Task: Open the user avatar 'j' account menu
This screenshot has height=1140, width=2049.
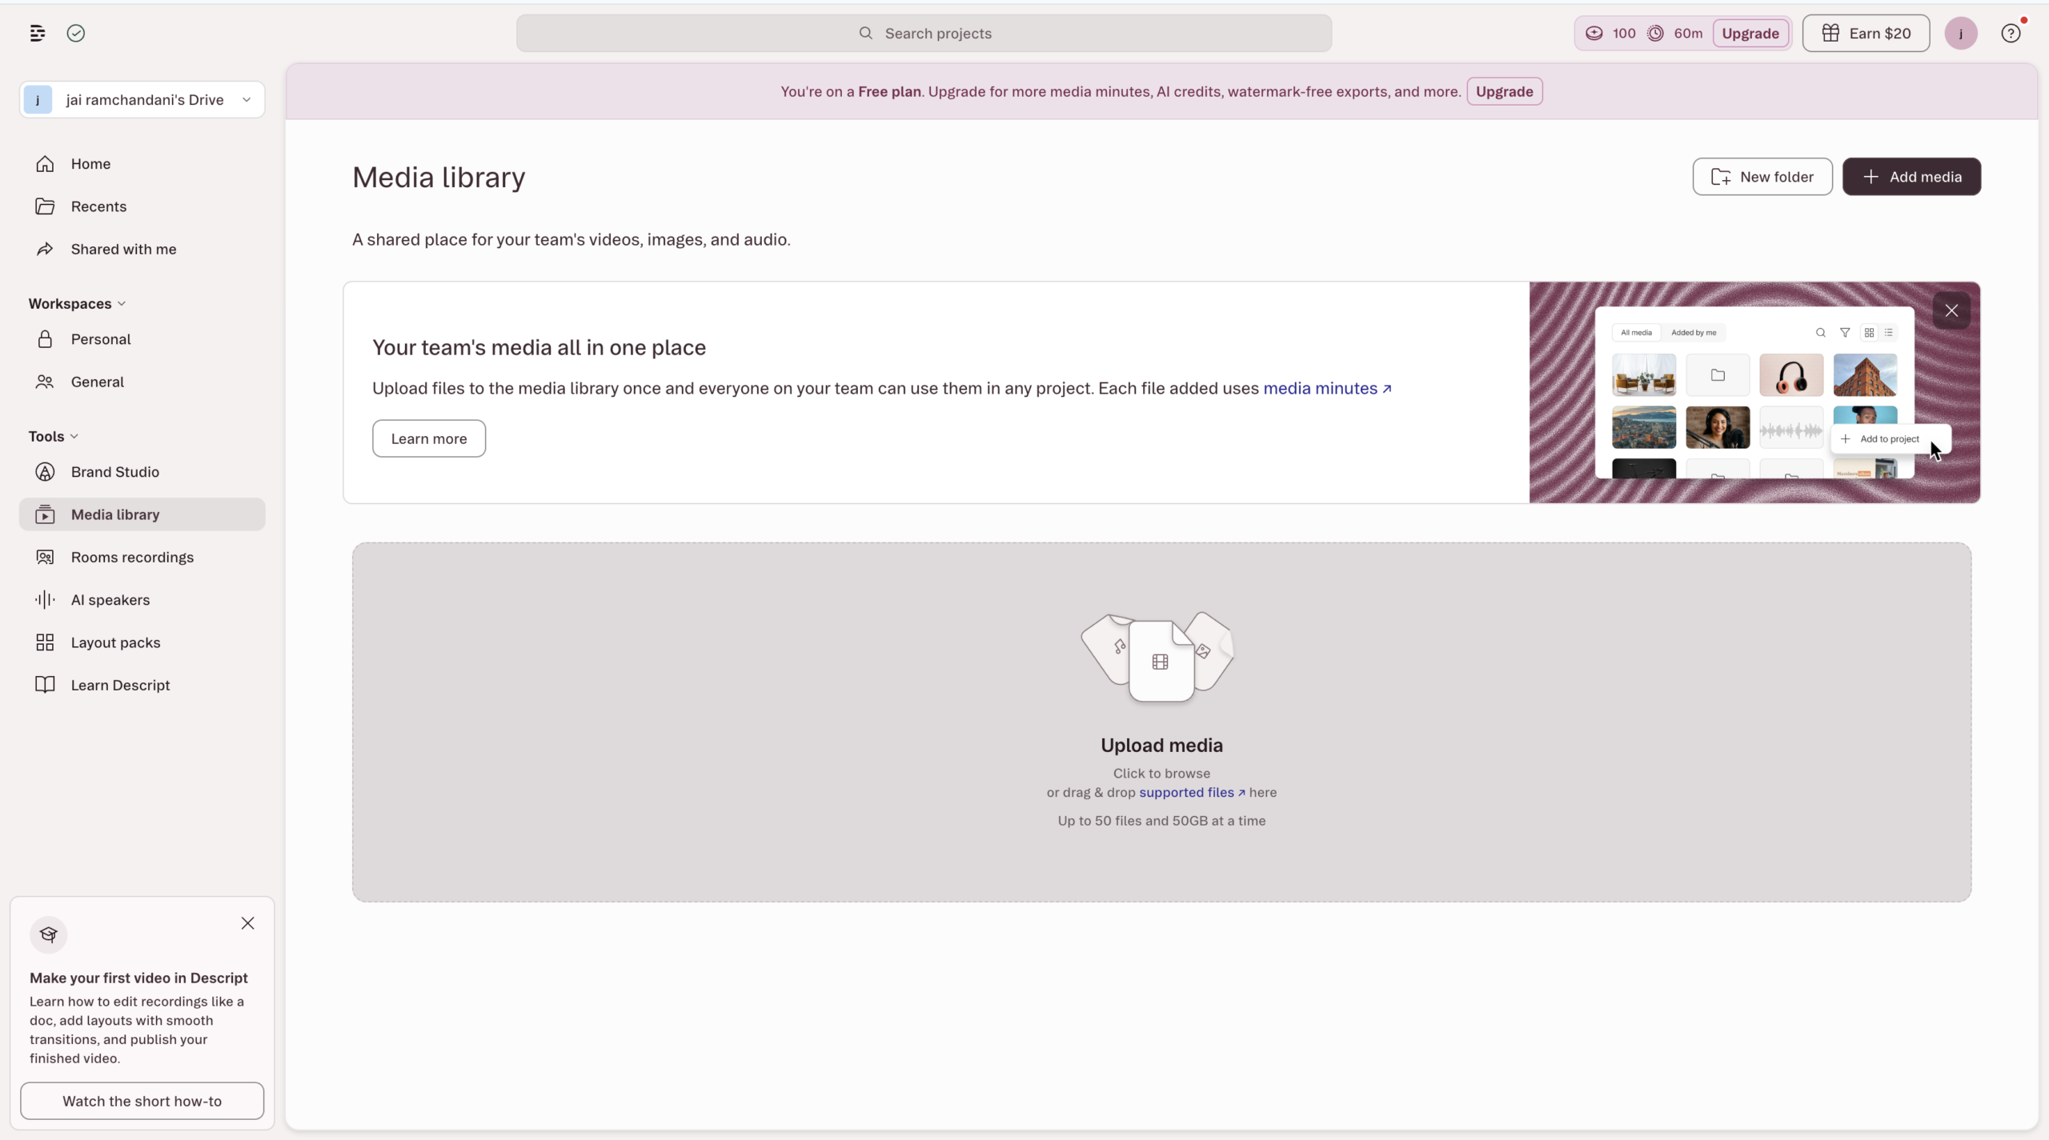Action: [x=1961, y=33]
